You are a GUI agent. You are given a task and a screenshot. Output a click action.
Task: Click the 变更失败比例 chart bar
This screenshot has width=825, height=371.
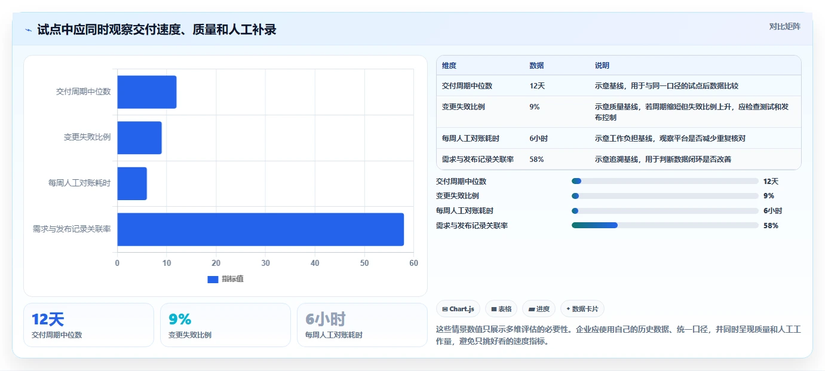(x=139, y=137)
